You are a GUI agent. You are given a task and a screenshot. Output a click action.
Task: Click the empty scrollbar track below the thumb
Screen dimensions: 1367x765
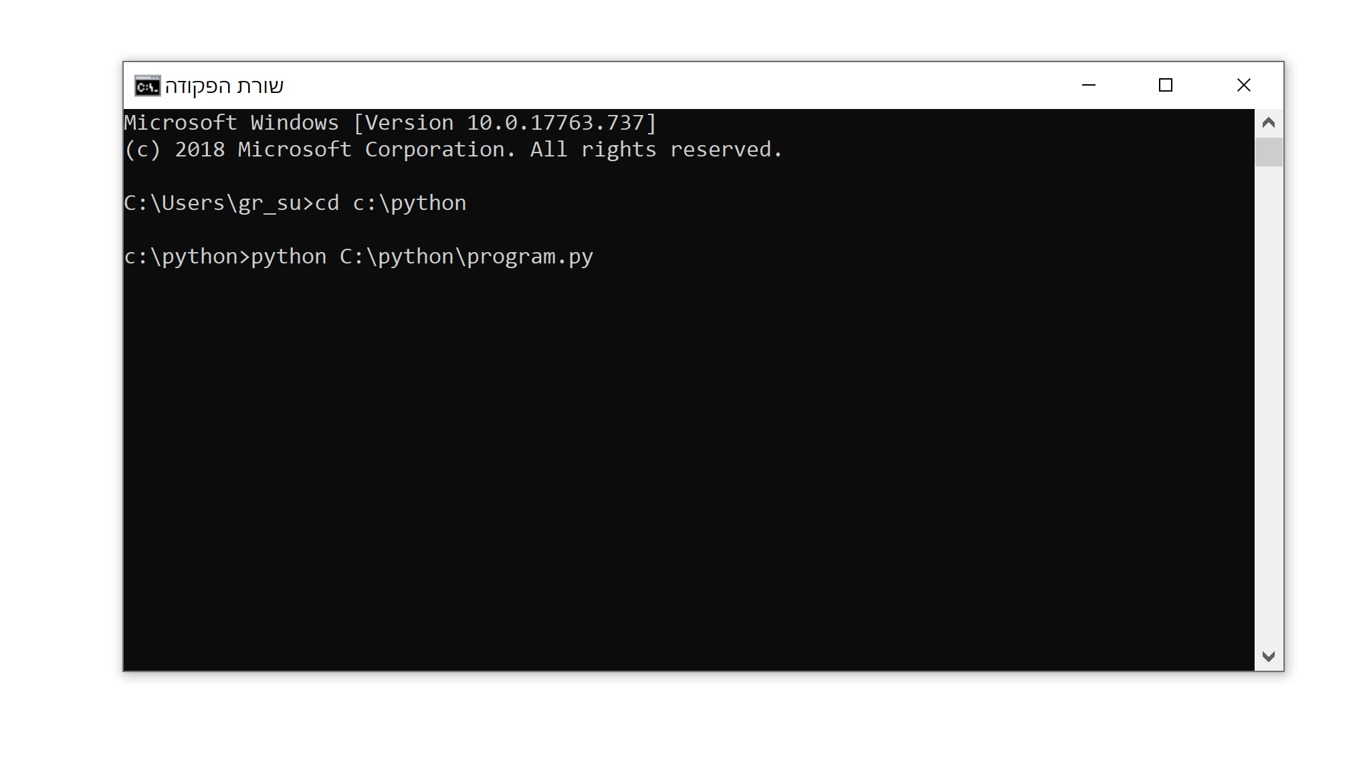pos(1269,405)
